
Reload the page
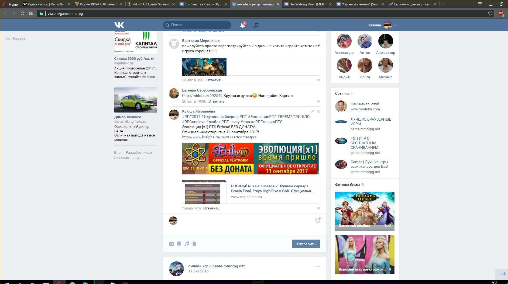[x=22, y=13]
